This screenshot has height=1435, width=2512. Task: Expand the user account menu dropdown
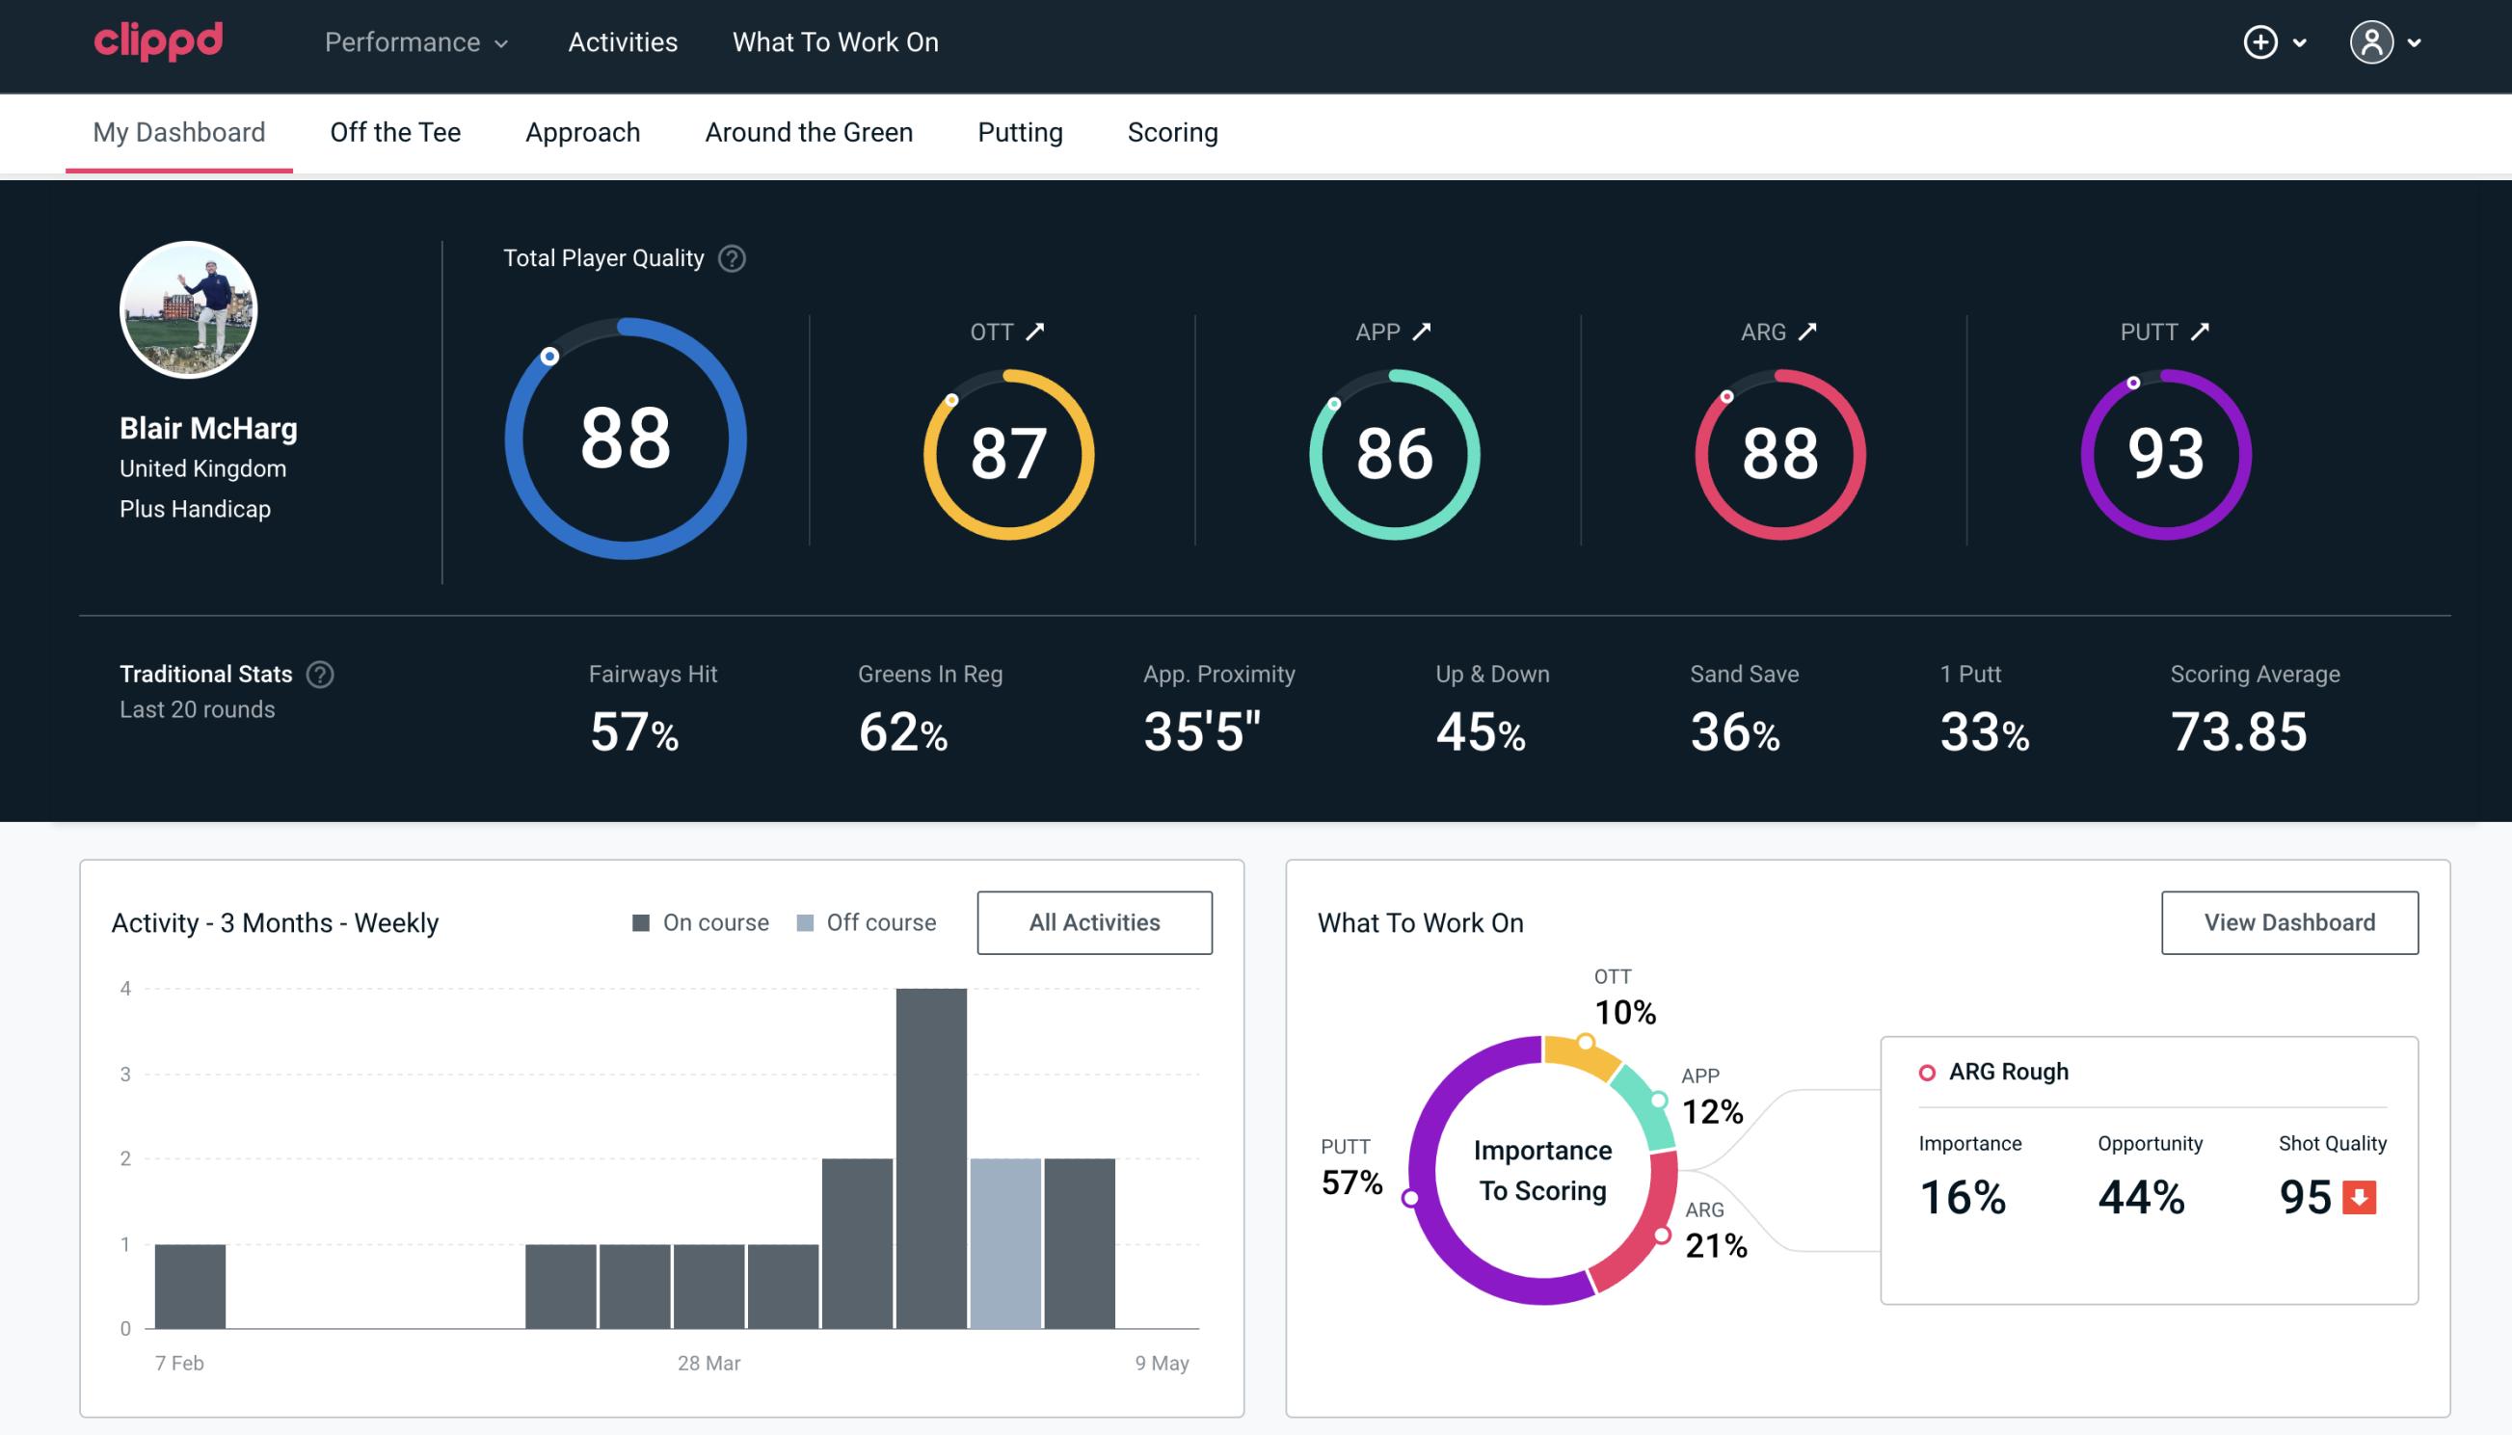click(x=2388, y=41)
